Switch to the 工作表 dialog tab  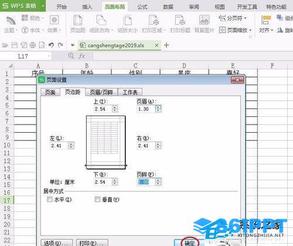130,92
